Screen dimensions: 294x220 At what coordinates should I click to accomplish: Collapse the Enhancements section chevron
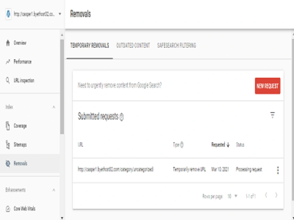coord(54,190)
